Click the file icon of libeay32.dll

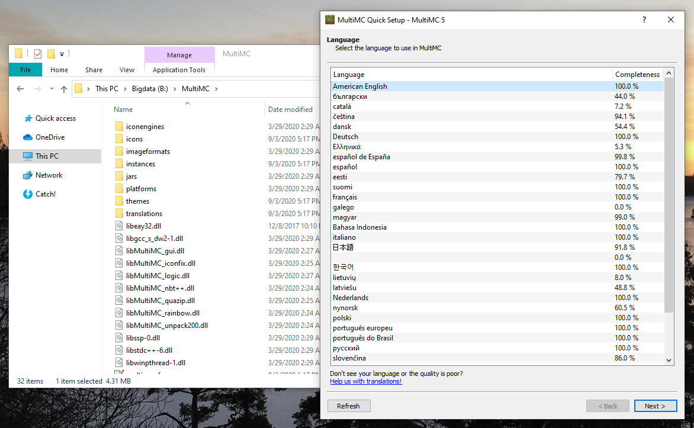click(119, 226)
